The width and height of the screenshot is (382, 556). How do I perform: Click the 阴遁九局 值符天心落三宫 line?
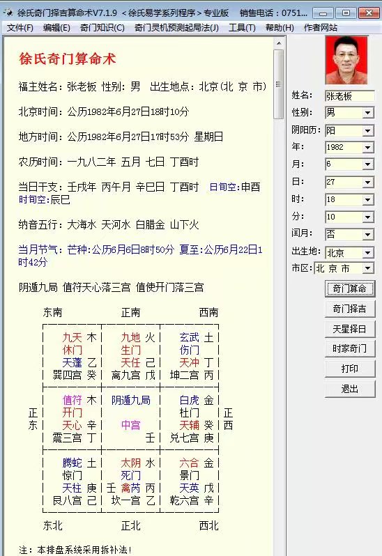tap(112, 287)
